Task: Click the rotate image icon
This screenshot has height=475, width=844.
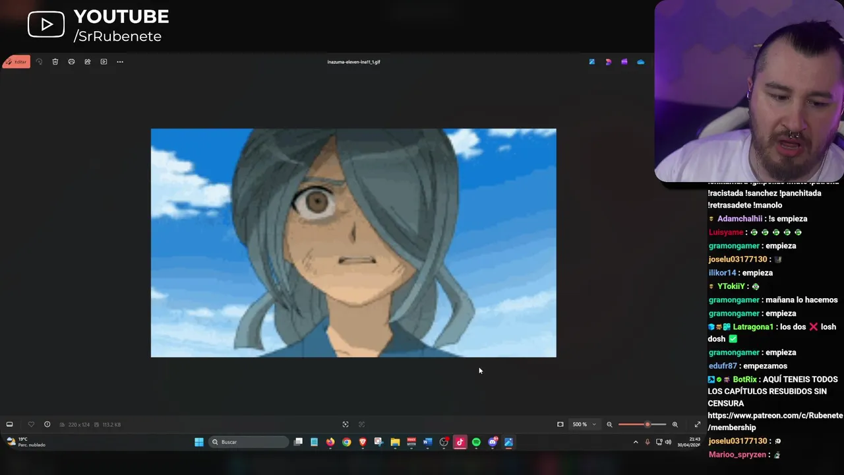Action: (39, 62)
